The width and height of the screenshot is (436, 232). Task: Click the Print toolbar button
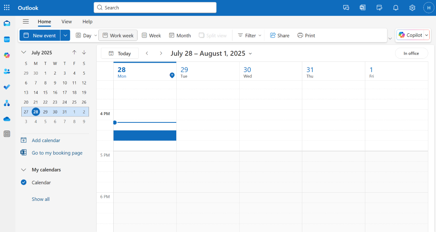306,35
